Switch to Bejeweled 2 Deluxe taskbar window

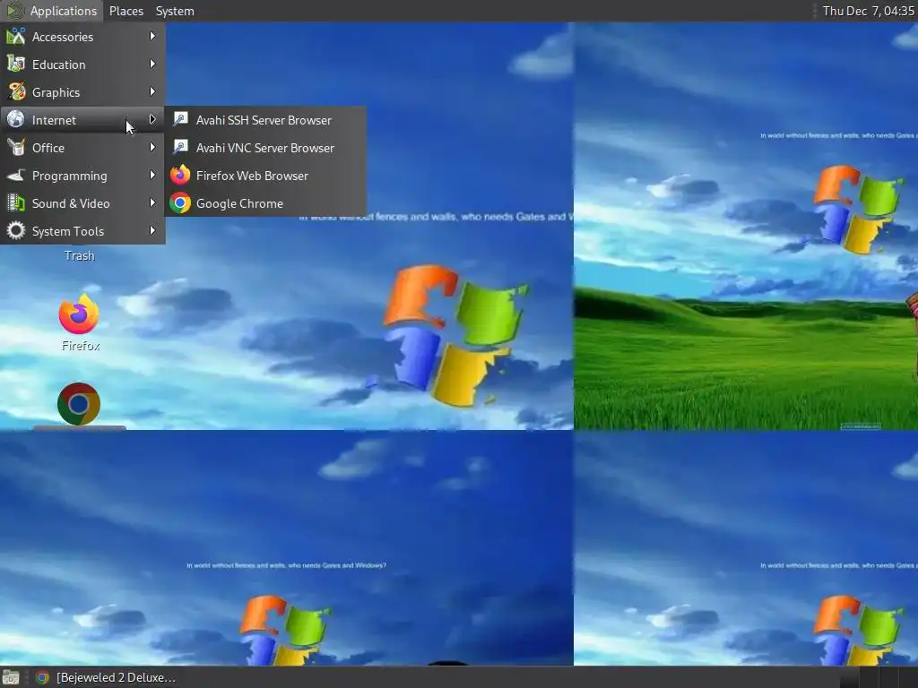[x=106, y=677]
